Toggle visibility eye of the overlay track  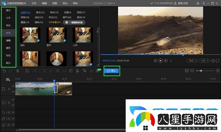pyautogui.click(x=13, y=100)
